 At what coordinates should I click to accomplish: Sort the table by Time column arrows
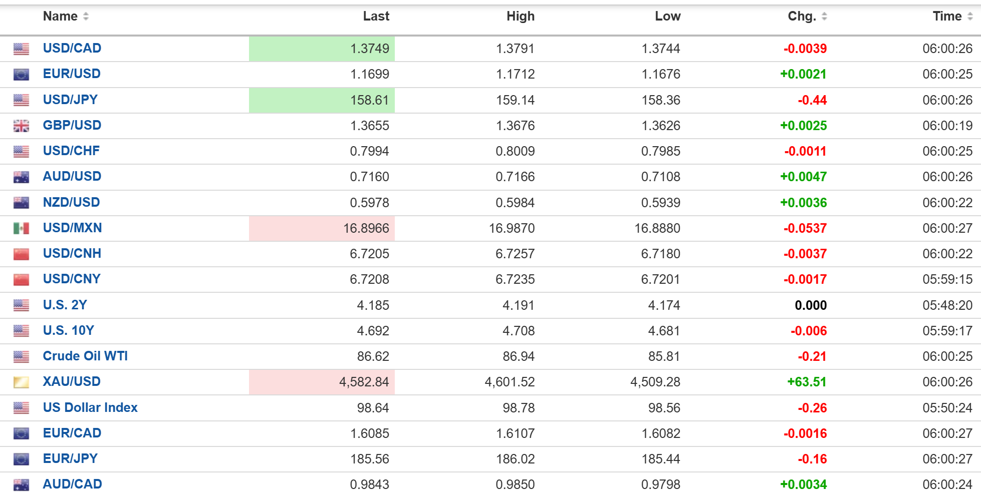coord(970,17)
